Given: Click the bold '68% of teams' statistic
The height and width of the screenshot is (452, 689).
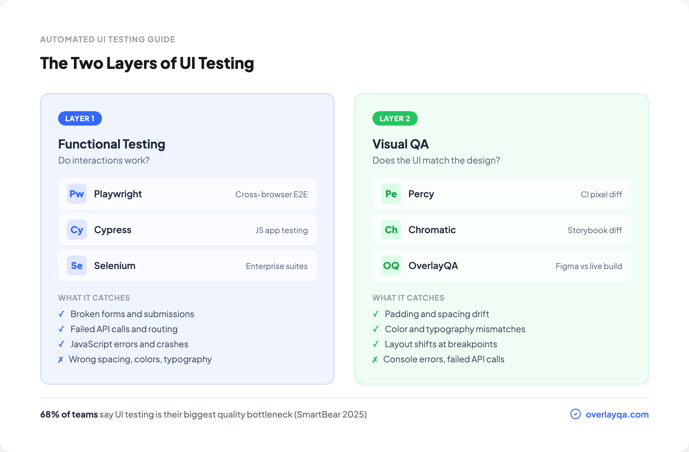Looking at the screenshot, I should [69, 414].
